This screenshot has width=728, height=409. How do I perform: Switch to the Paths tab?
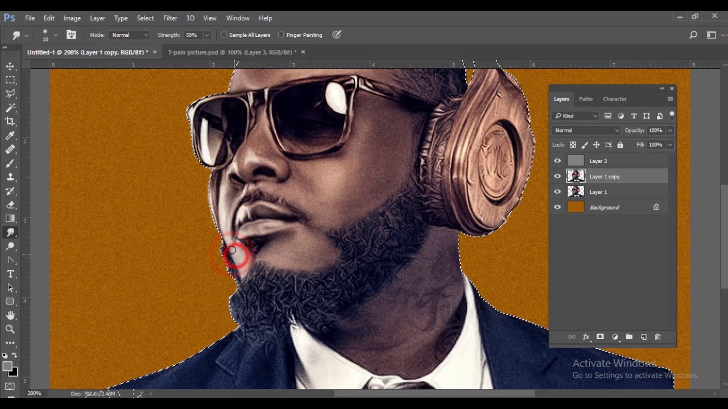pyautogui.click(x=586, y=99)
